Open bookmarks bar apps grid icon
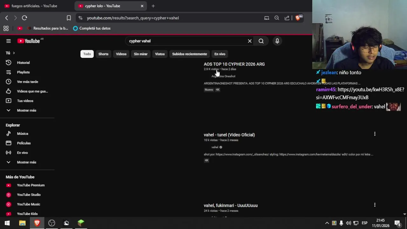Image resolution: width=407 pixels, height=229 pixels. (x=6, y=28)
